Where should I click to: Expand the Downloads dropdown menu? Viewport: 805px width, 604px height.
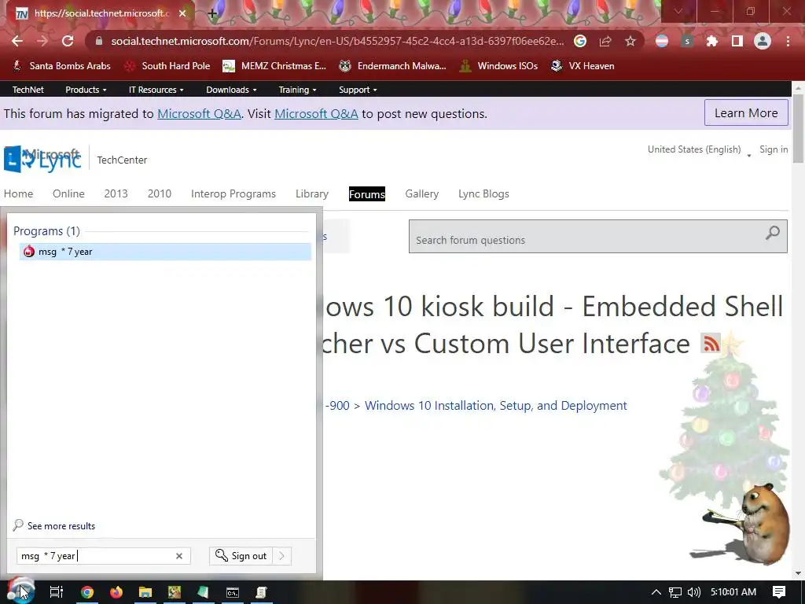click(x=231, y=90)
